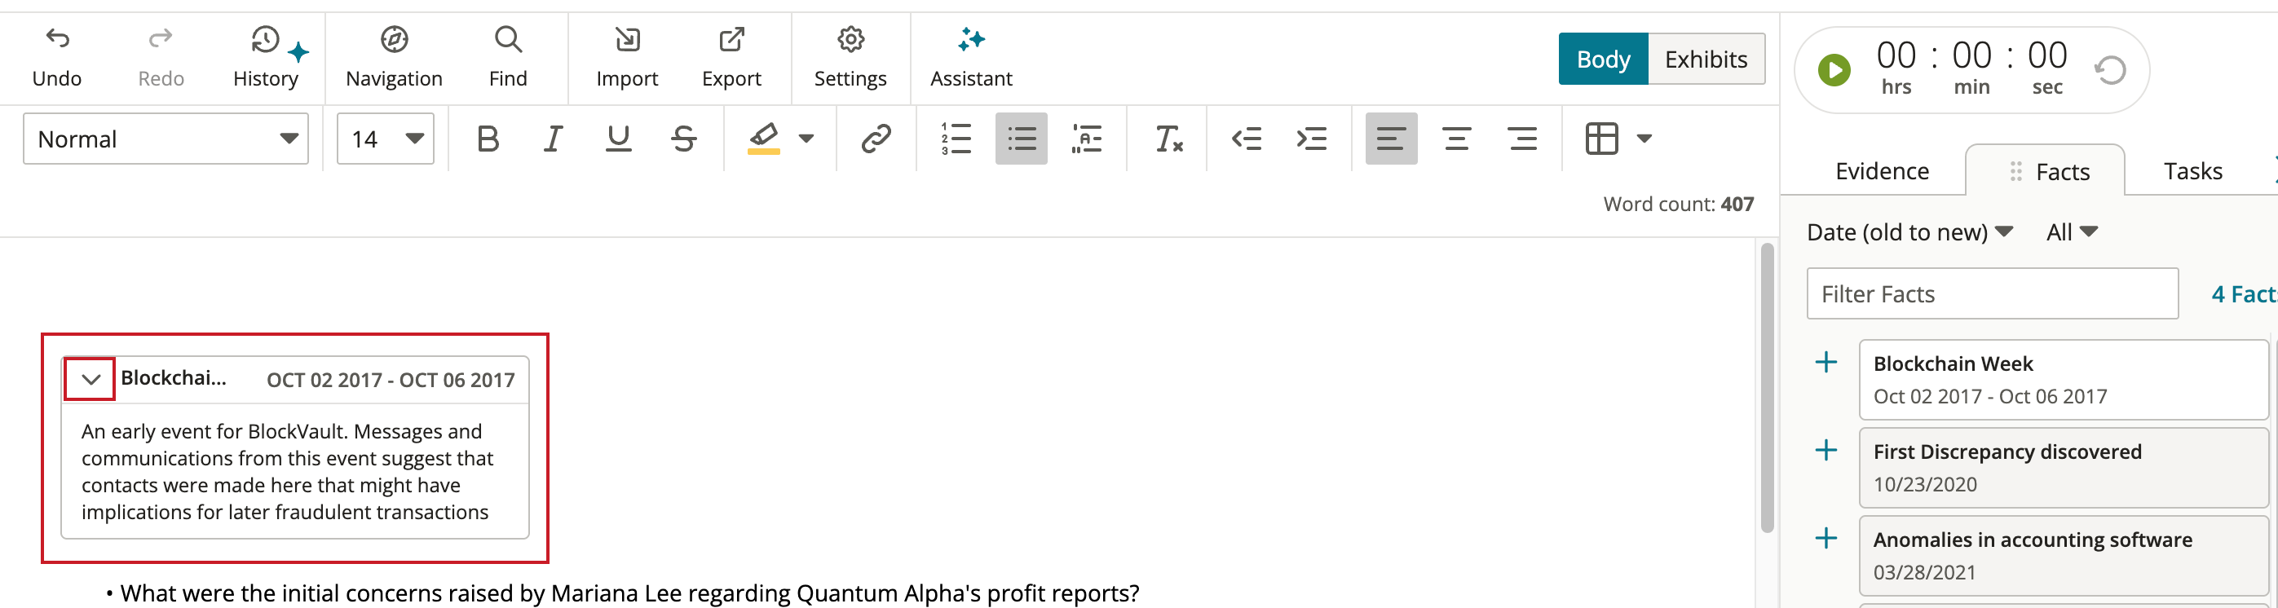Add Blockchain Week fact with plus icon
This screenshot has height=608, width=2278.
1826,363
